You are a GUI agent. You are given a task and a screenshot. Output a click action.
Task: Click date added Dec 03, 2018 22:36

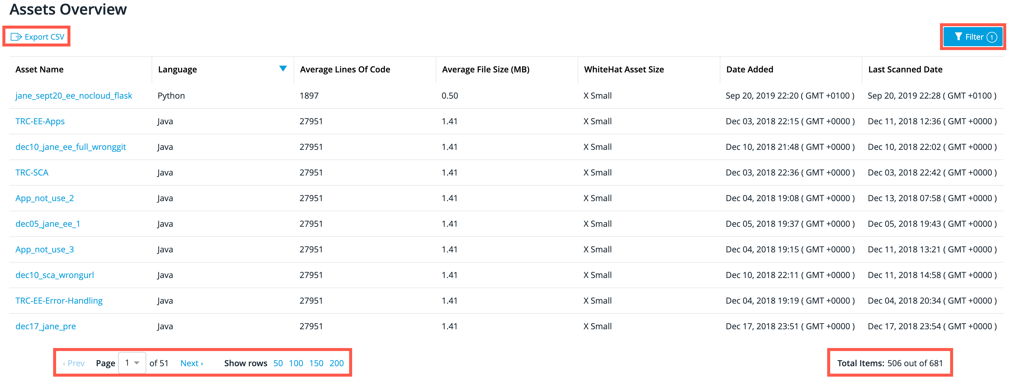pyautogui.click(x=790, y=173)
